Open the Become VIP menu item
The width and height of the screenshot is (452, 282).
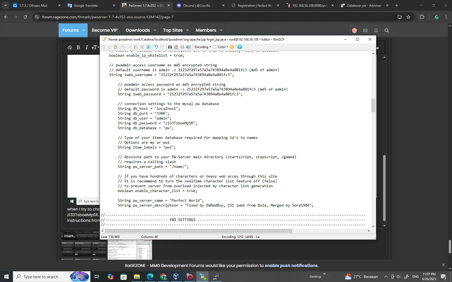point(105,30)
